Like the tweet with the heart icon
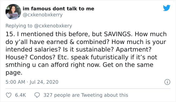 [x=9, y=95]
